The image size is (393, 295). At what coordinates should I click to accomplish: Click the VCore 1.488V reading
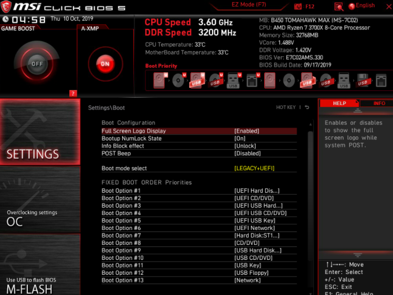point(276,42)
